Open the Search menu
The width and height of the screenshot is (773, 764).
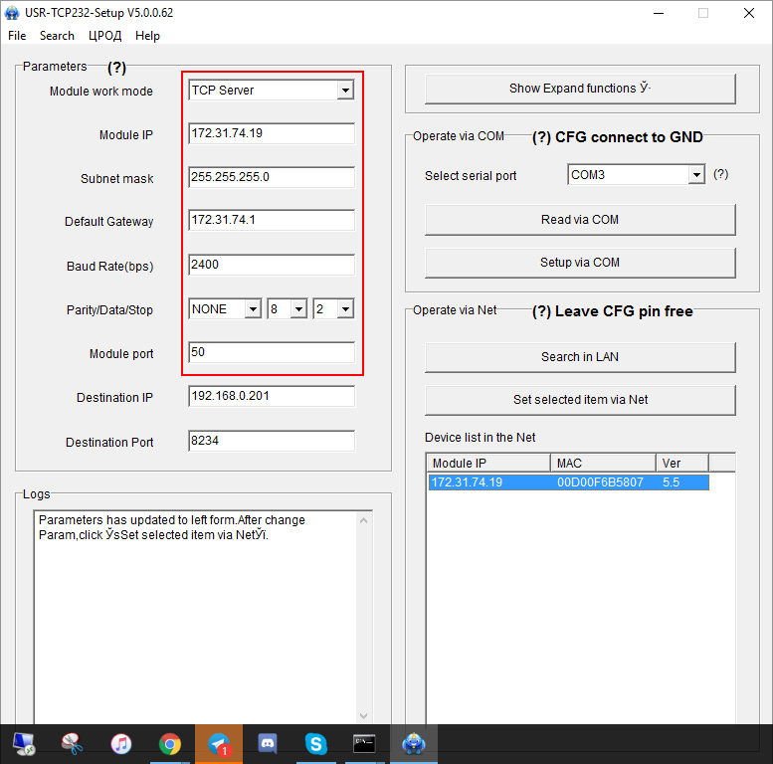point(57,36)
